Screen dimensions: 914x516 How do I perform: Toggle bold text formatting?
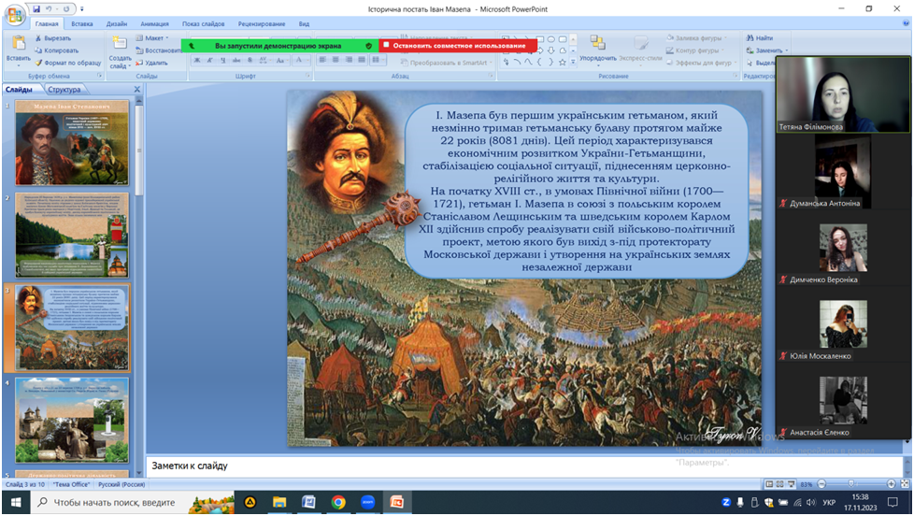(x=198, y=60)
